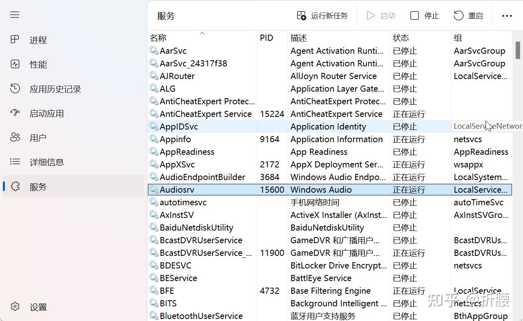This screenshot has width=523, height=321.
Task: Click the vertical scrollbar thumb of services list
Action: pyautogui.click(x=518, y=50)
